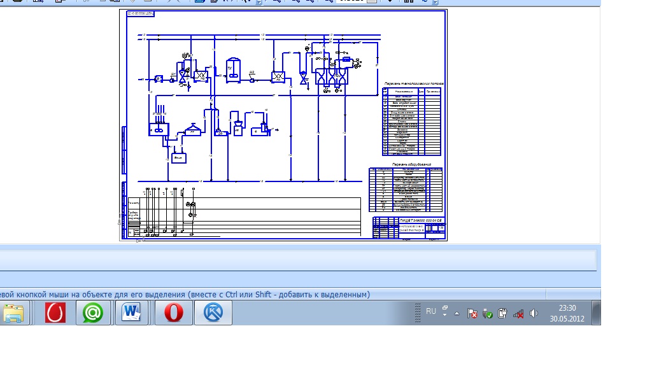Open the red square icon with white oval
This screenshot has width=652, height=382.
coord(55,313)
